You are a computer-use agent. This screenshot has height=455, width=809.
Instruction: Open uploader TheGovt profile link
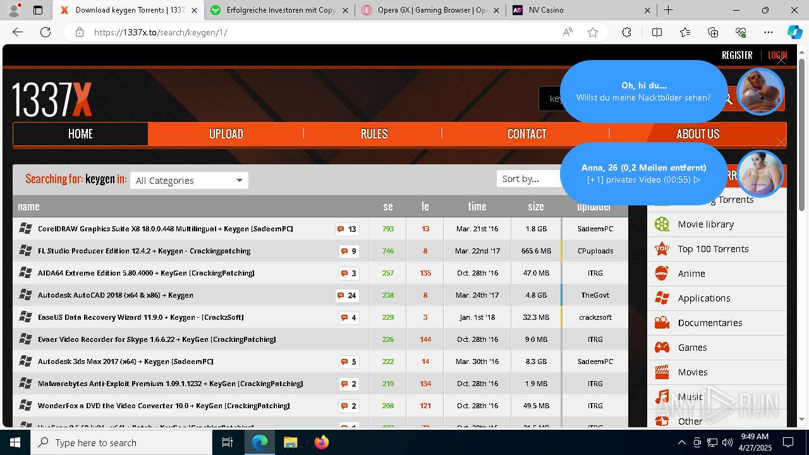coord(595,295)
